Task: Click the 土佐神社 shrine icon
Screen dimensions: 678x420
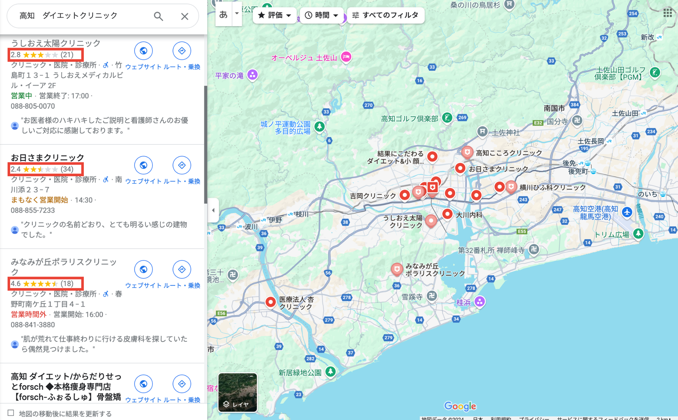Action: 482,132
